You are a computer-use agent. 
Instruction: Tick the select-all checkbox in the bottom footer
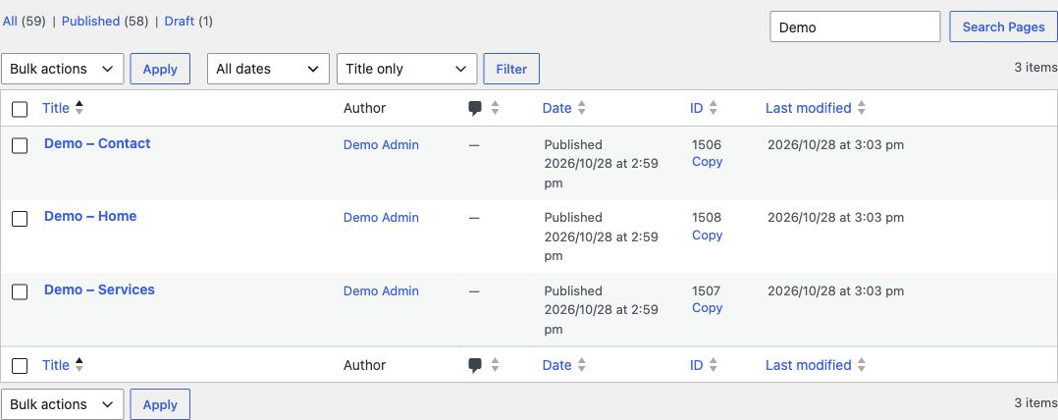point(20,366)
